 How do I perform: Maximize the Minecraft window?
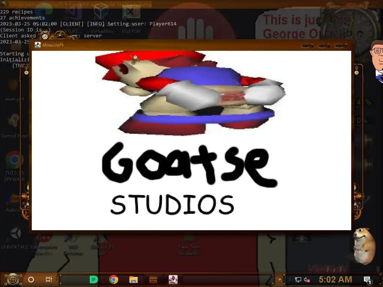click(324, 46)
